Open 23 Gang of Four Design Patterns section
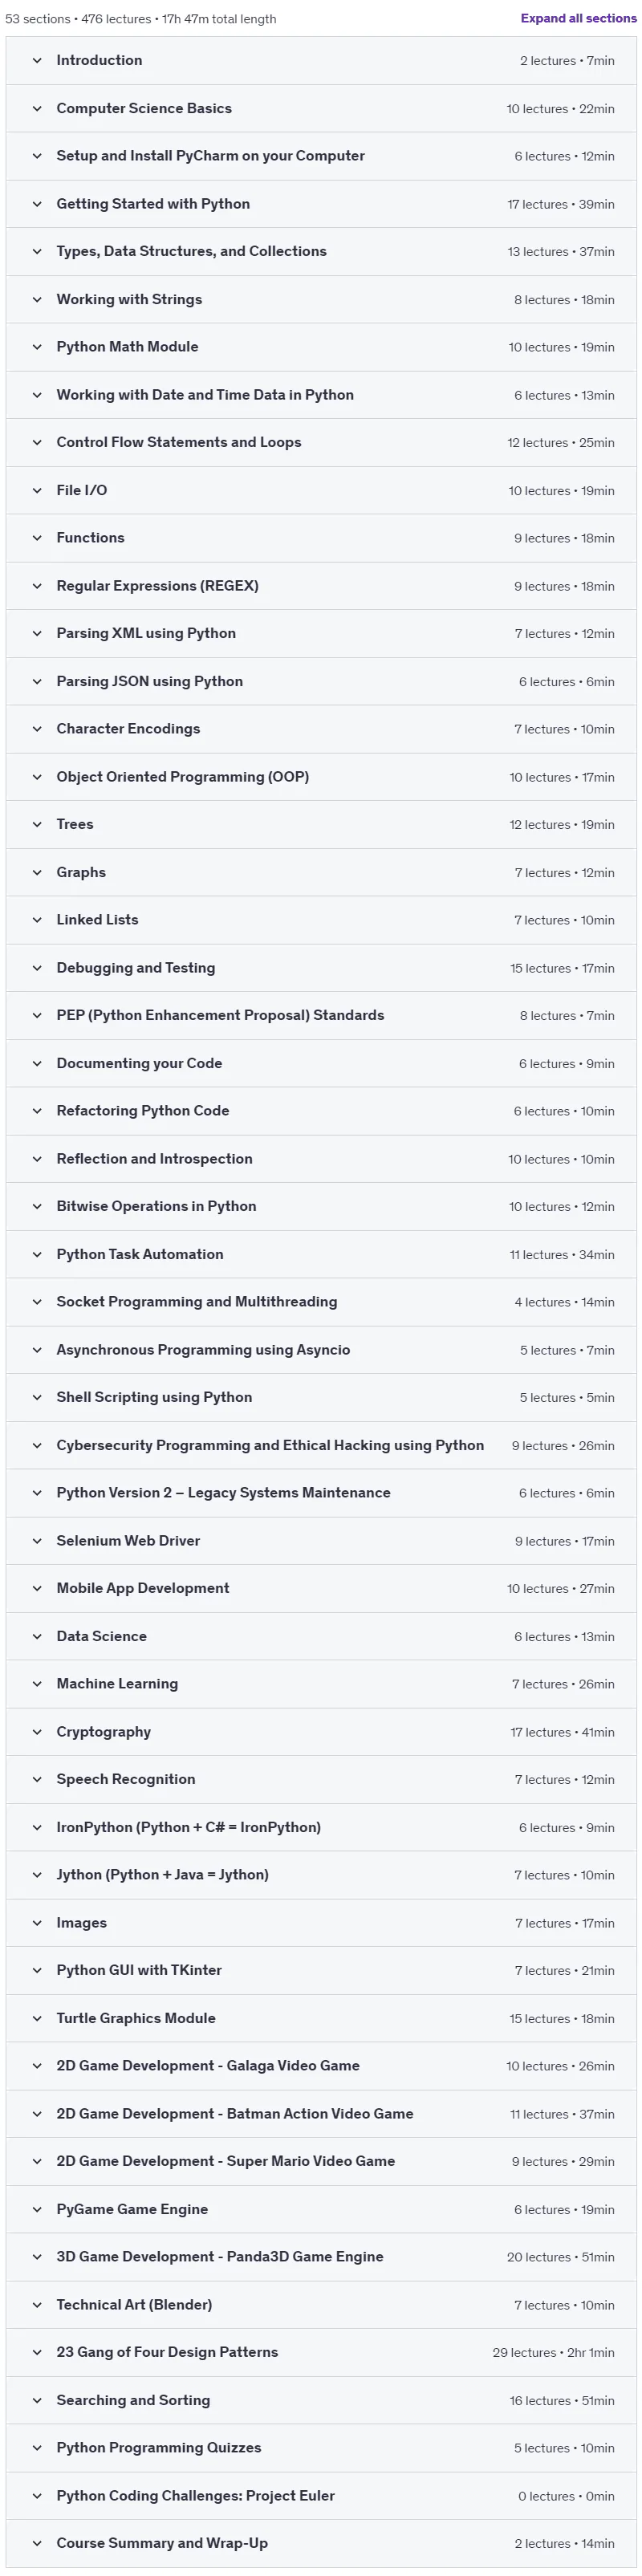Screen dimensions: 642x2576 pyautogui.click(x=321, y=2352)
